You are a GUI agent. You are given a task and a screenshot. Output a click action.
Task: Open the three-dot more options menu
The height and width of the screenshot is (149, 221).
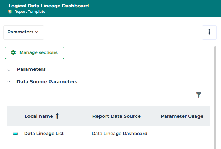tap(209, 32)
